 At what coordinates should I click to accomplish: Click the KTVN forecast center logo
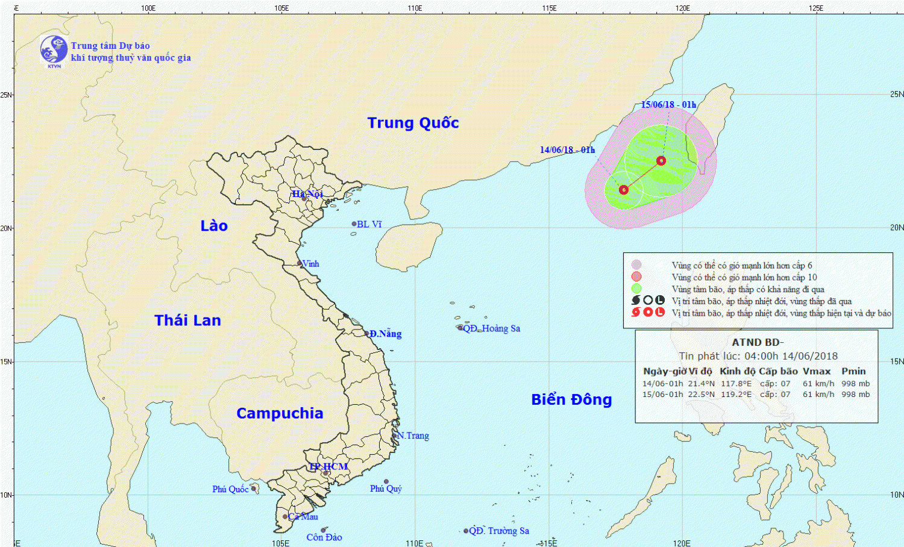coord(54,51)
